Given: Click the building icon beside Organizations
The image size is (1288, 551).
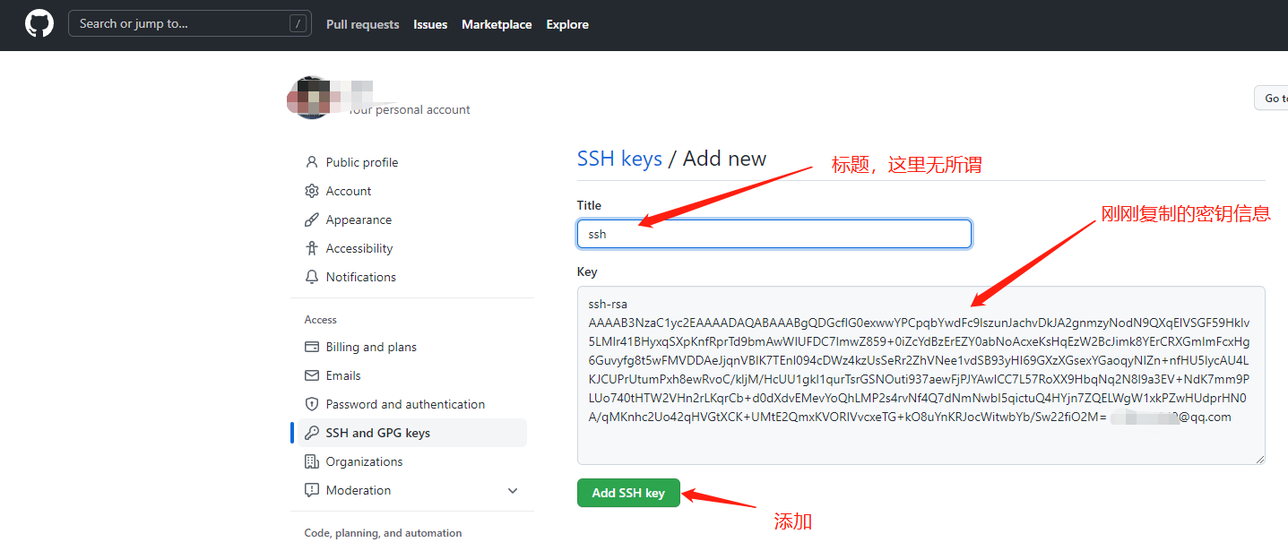Looking at the screenshot, I should click(x=312, y=461).
